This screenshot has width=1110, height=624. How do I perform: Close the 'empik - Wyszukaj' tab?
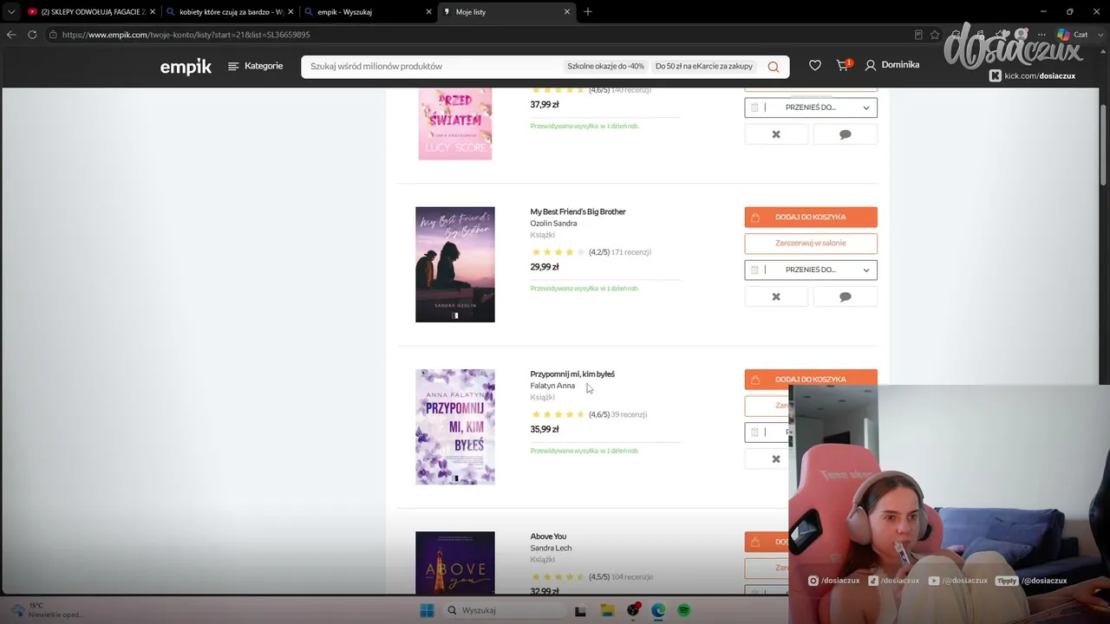click(428, 12)
